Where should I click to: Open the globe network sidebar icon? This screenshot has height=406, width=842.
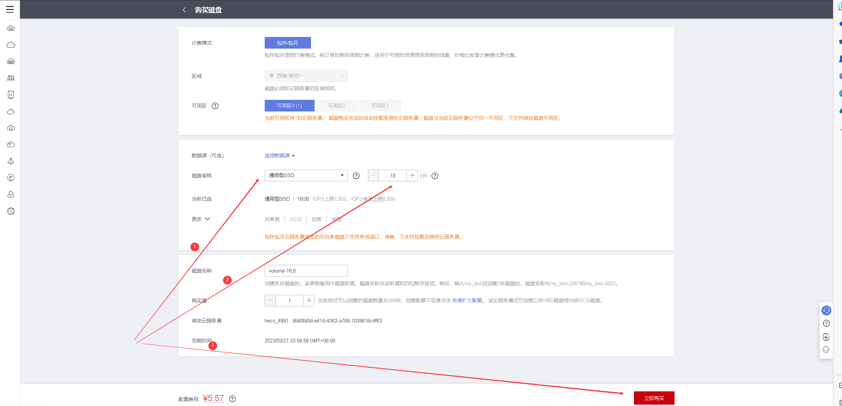pos(11,211)
